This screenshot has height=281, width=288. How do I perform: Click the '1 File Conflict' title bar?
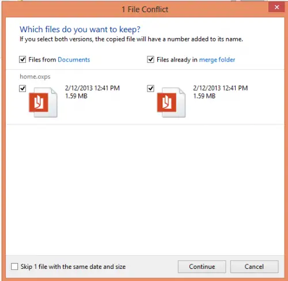[145, 9]
